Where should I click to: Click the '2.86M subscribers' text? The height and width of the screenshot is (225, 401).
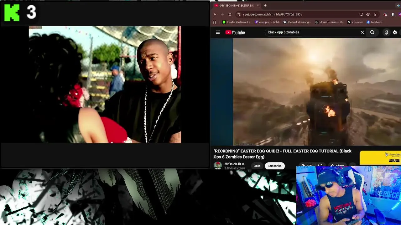tap(235, 168)
